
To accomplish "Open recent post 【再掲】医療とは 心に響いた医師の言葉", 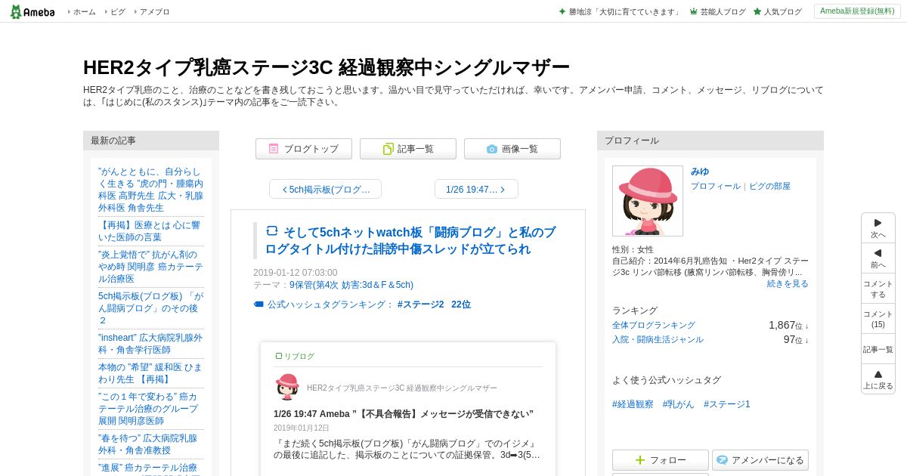I will pyautogui.click(x=150, y=231).
